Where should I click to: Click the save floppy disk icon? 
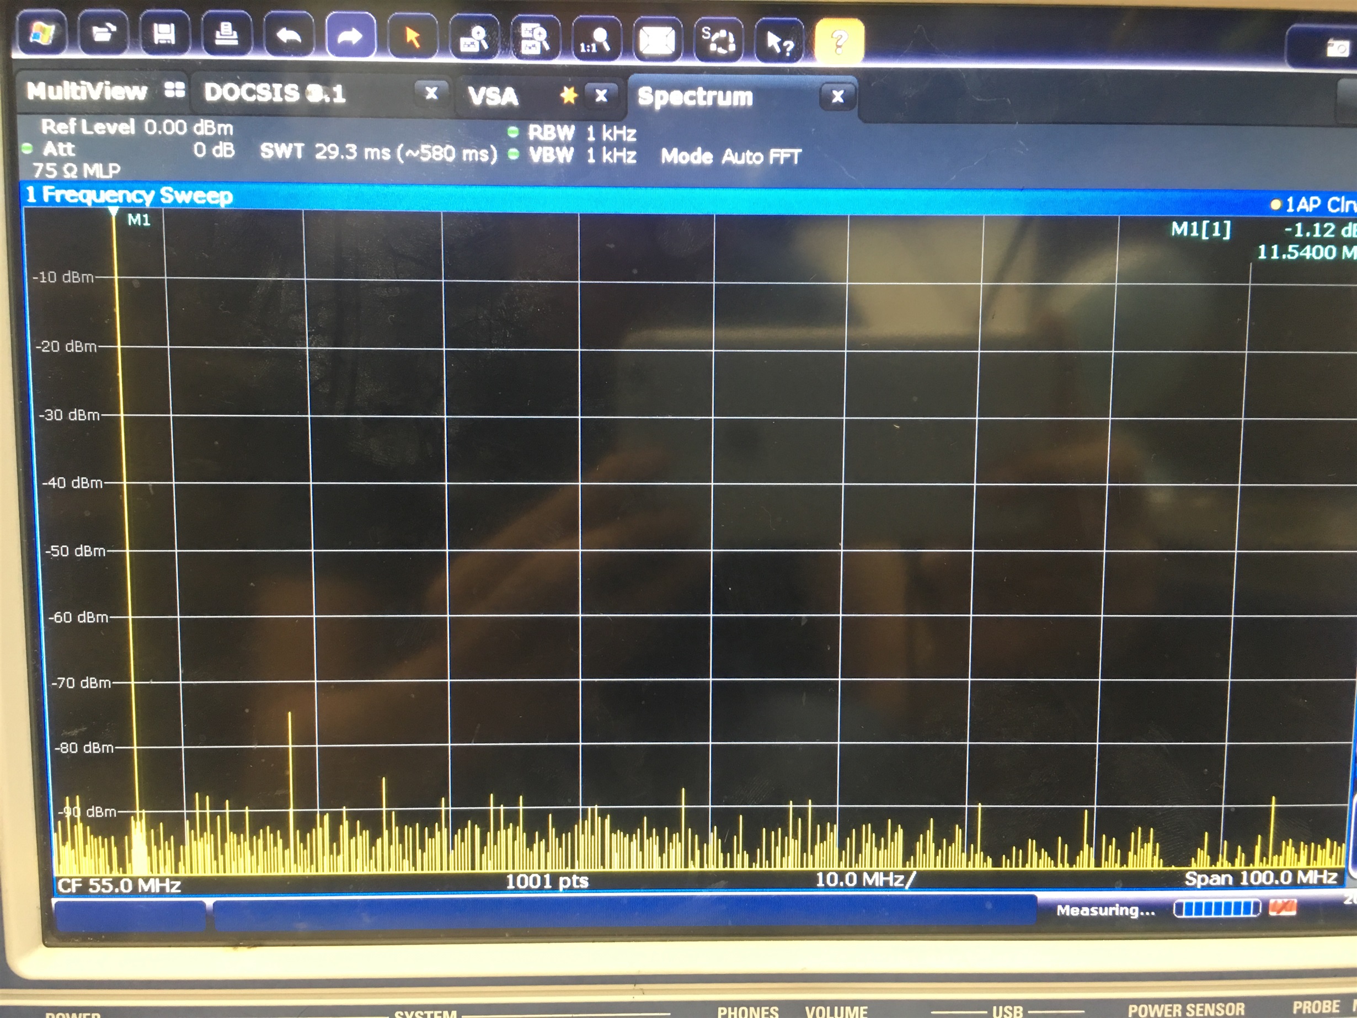tap(164, 34)
